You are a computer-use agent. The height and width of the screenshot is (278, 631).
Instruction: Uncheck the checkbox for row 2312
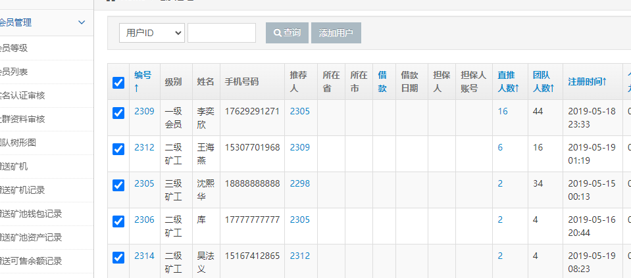click(118, 149)
